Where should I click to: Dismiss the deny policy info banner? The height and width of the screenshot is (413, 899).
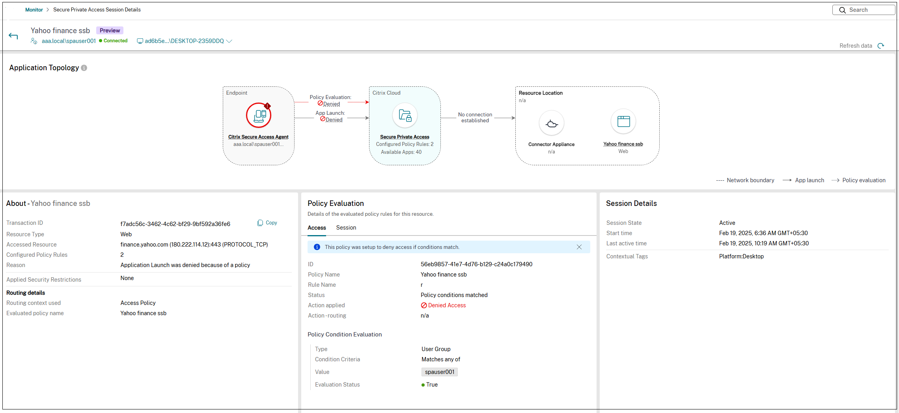coord(579,247)
